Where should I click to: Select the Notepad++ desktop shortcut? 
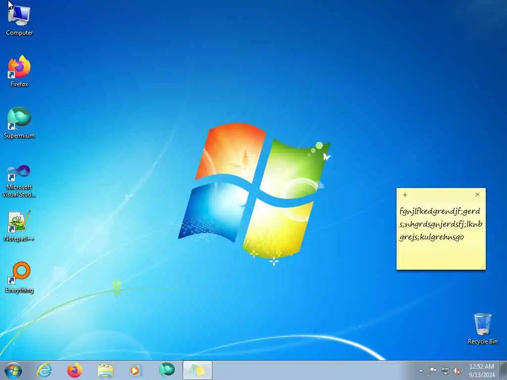pos(19,226)
